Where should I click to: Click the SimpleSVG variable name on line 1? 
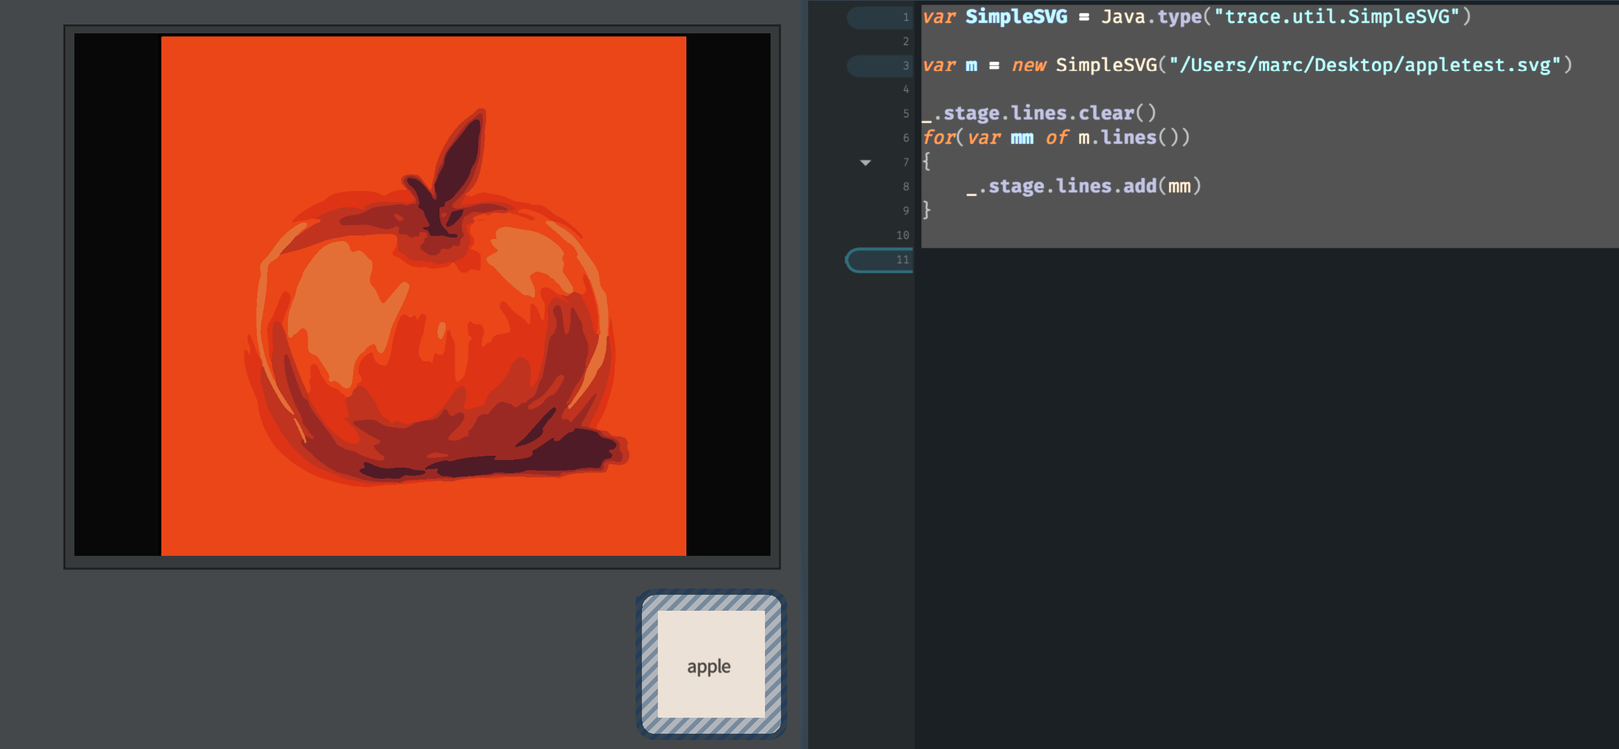(1015, 17)
